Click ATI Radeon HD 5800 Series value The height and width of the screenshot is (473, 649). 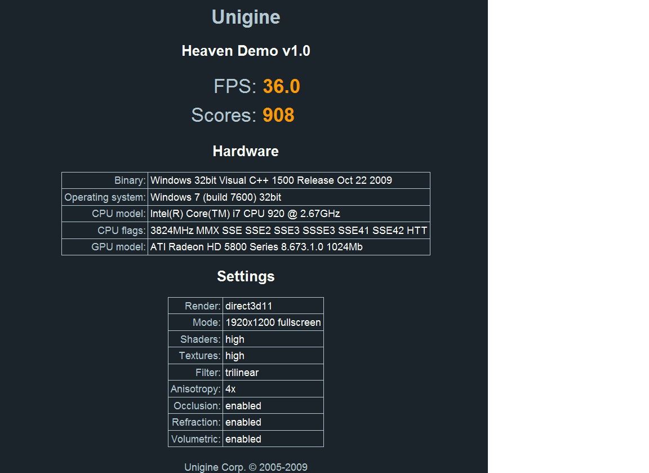(289, 247)
